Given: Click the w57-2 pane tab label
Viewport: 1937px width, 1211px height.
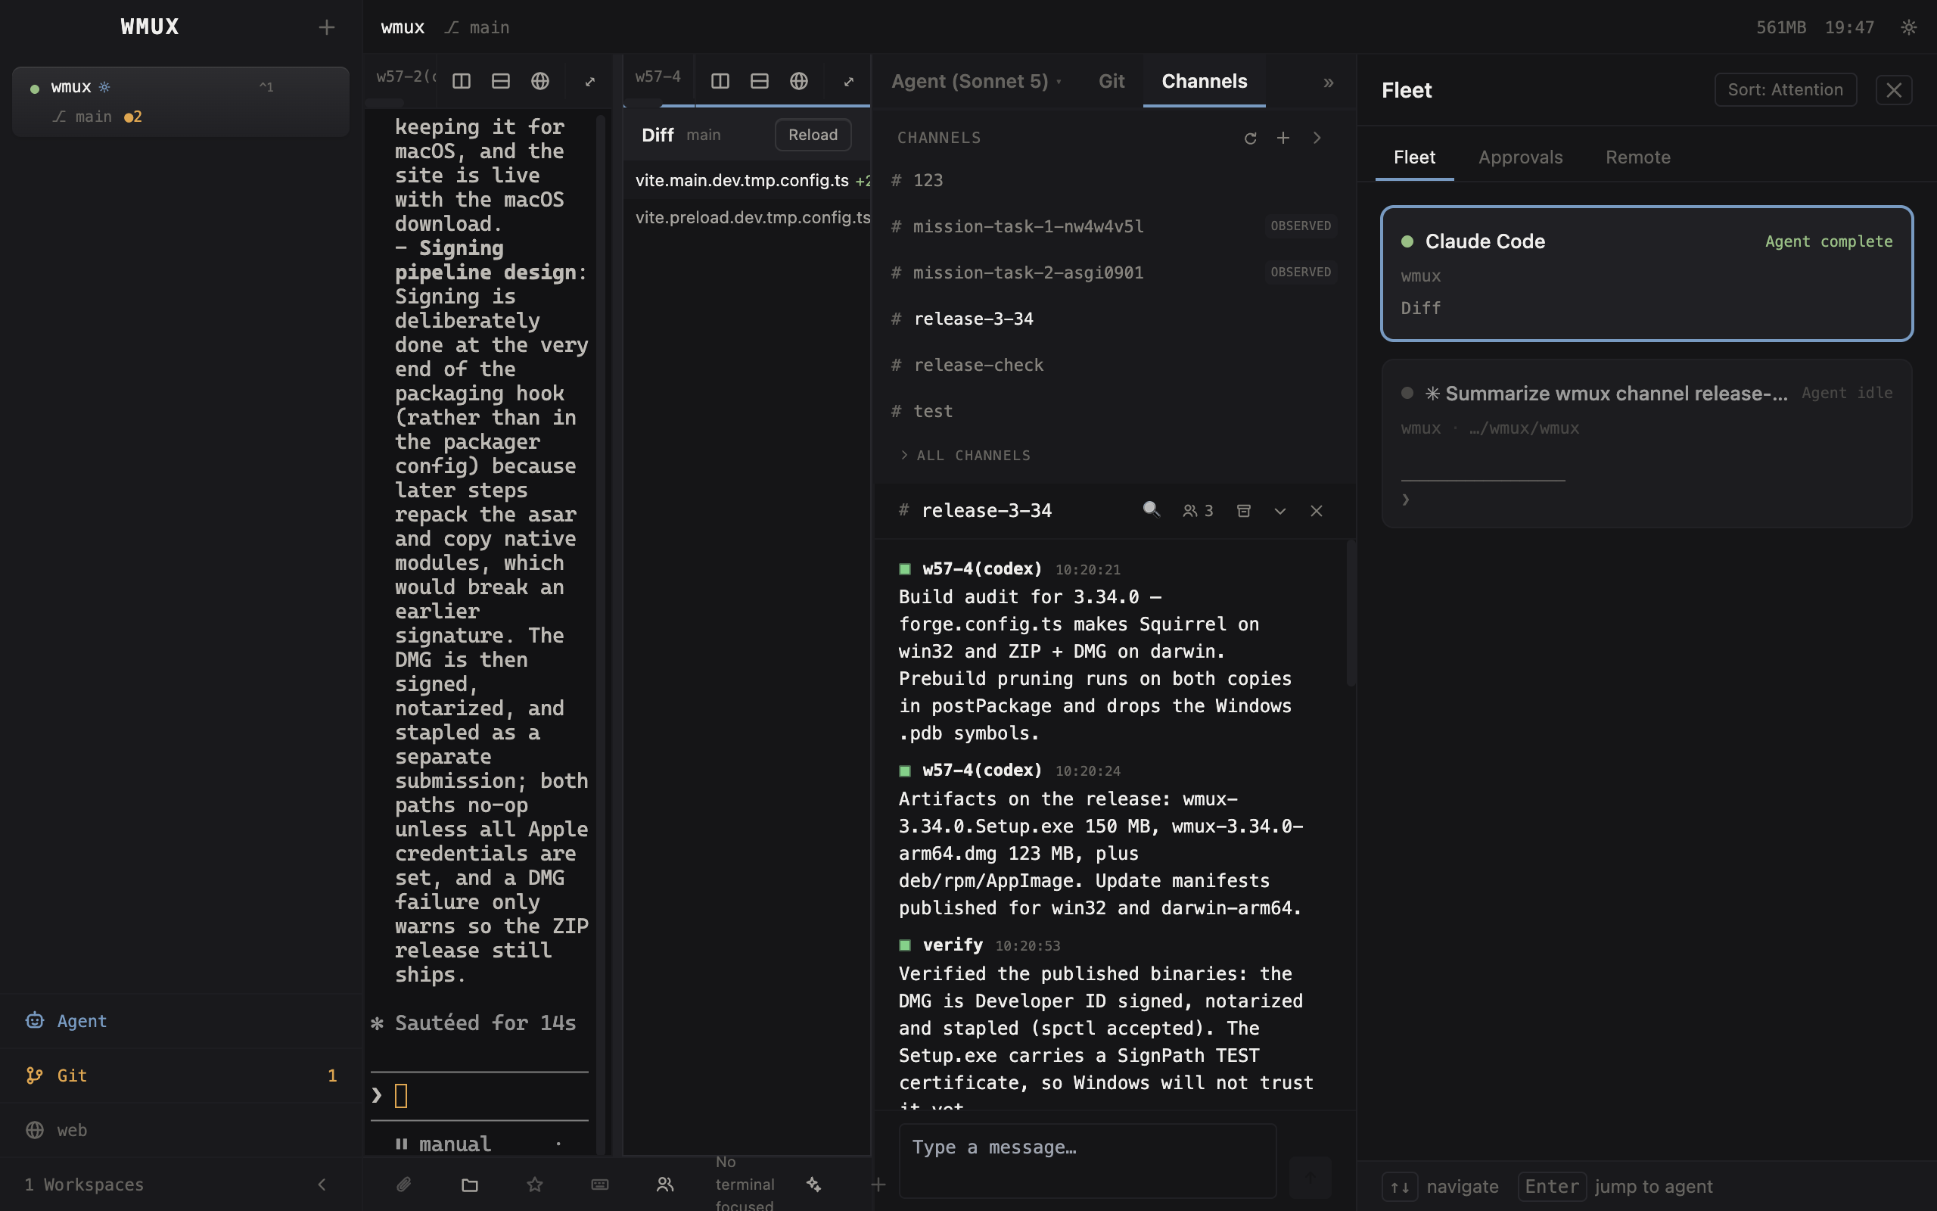Looking at the screenshot, I should pos(406,77).
